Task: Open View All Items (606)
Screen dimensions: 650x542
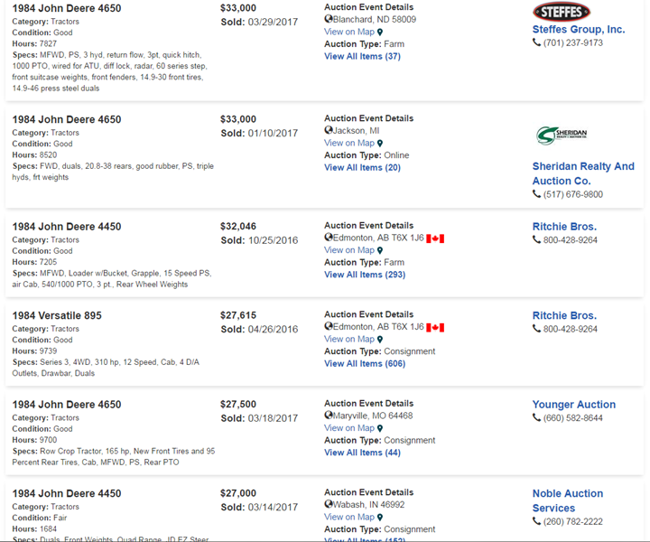Action: [365, 364]
